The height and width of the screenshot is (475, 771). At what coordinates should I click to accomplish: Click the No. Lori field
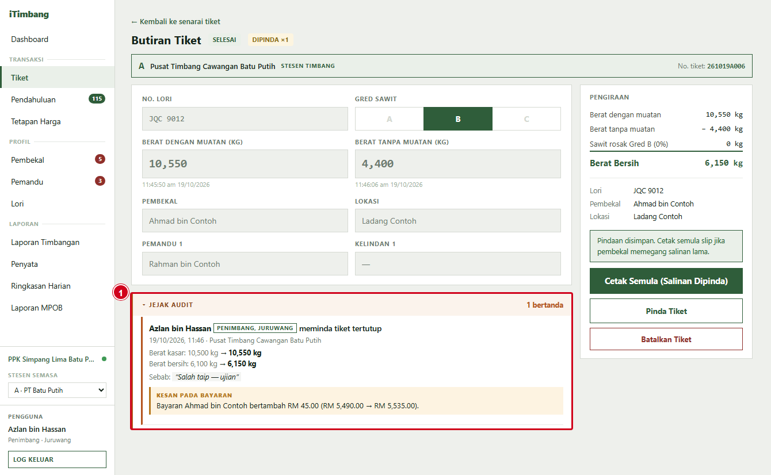pyautogui.click(x=245, y=119)
